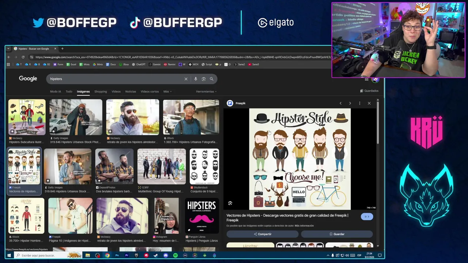
Task: Click the Freepik source name in preview header
Action: [241, 103]
